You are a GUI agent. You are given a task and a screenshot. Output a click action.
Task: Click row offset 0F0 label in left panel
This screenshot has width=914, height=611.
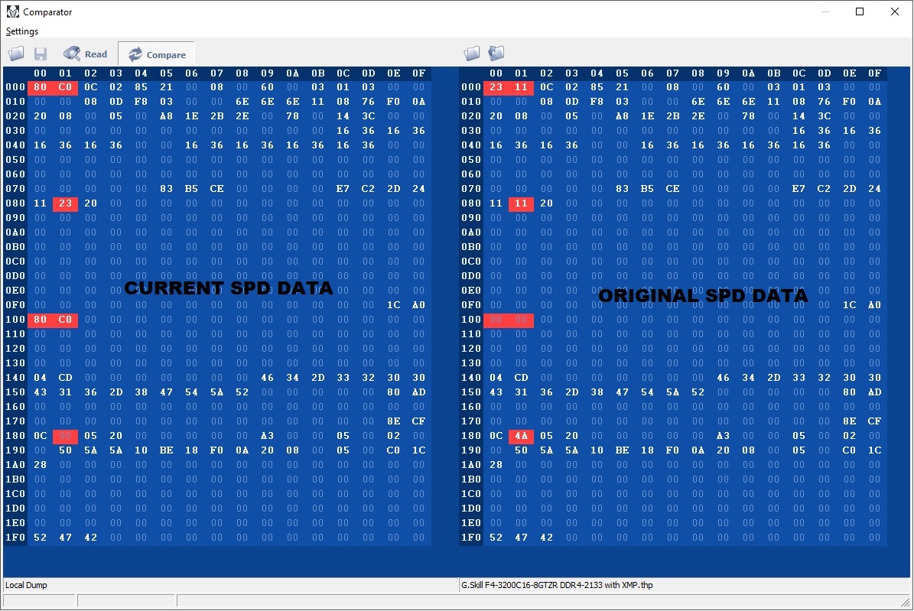15,305
